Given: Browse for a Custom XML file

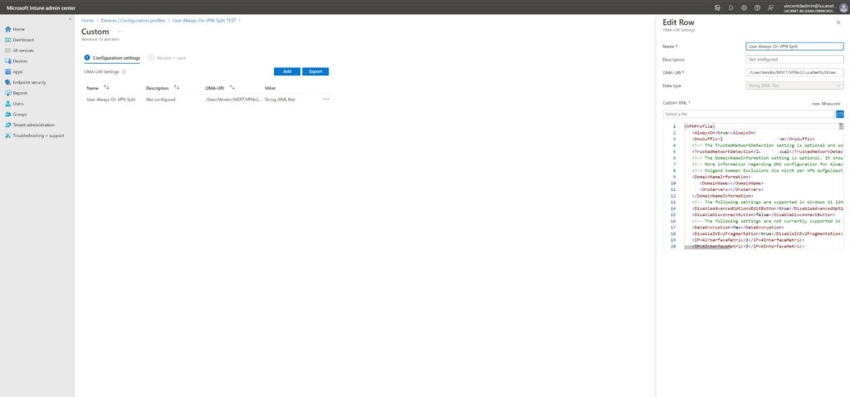Looking at the screenshot, I should pyautogui.click(x=840, y=114).
